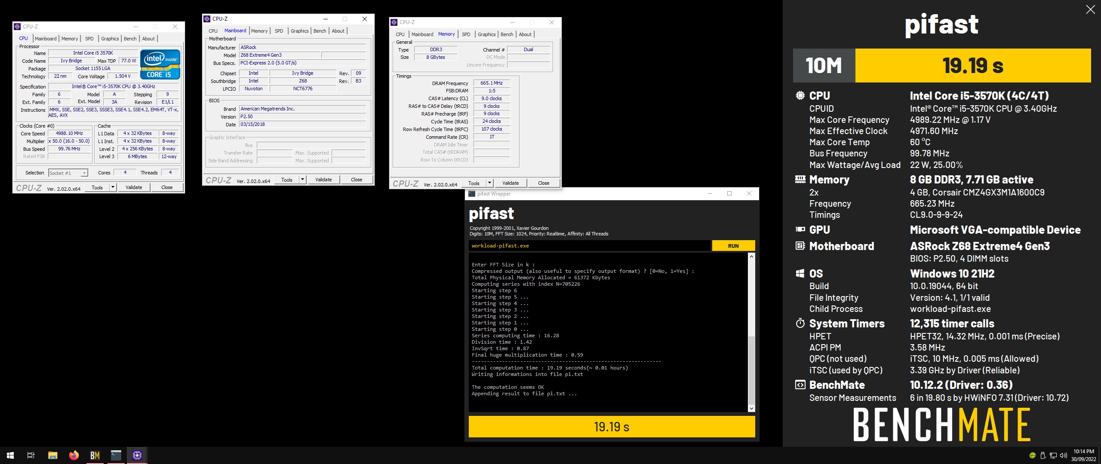Click the pifast console scrollbar thumb
The height and width of the screenshot is (464, 1101).
[751, 369]
